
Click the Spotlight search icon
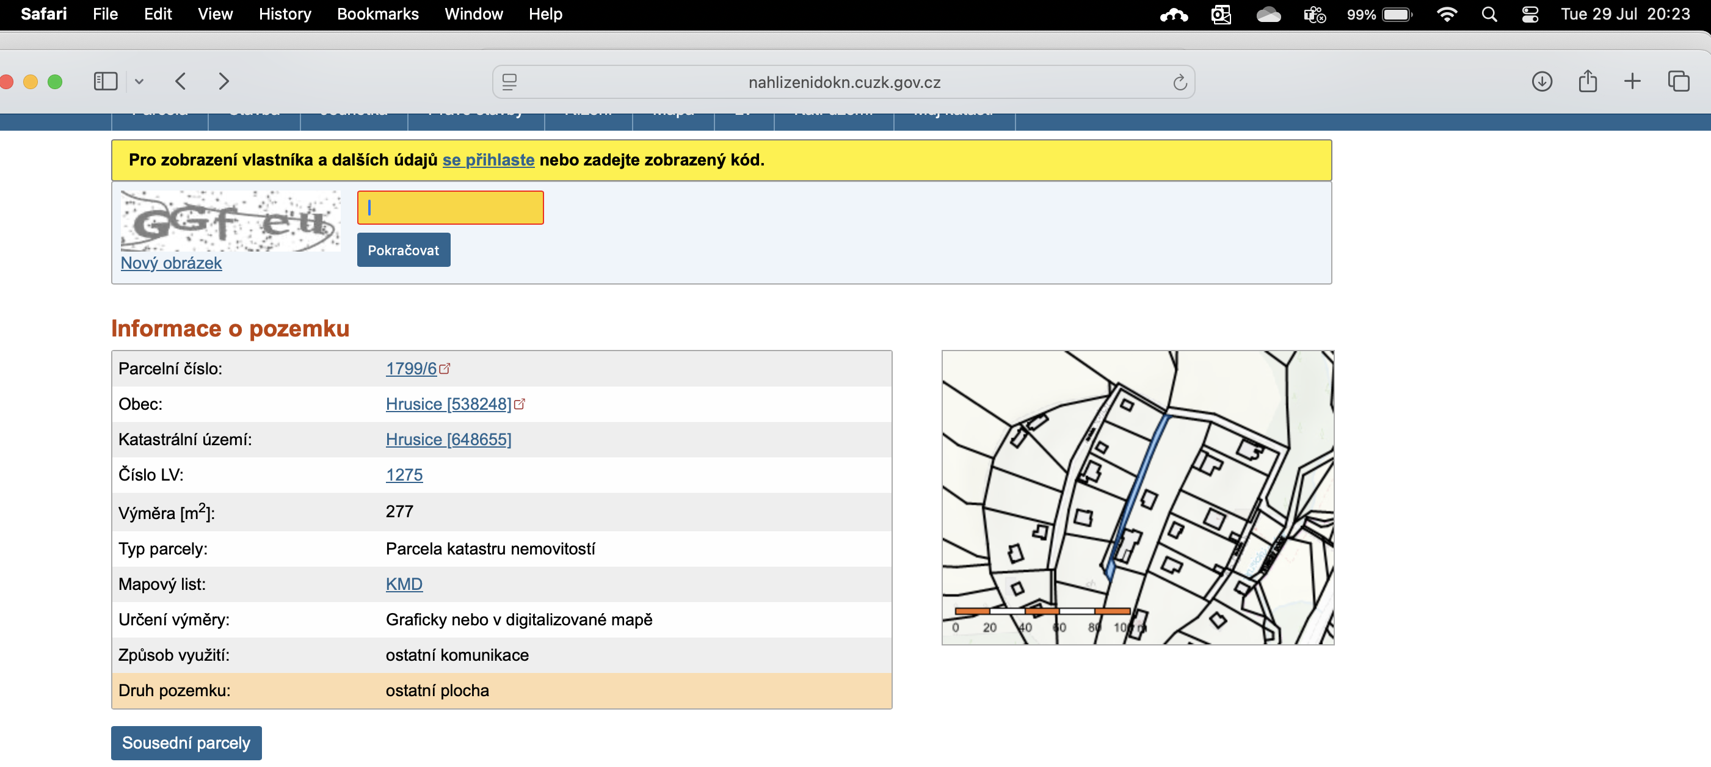(x=1489, y=14)
